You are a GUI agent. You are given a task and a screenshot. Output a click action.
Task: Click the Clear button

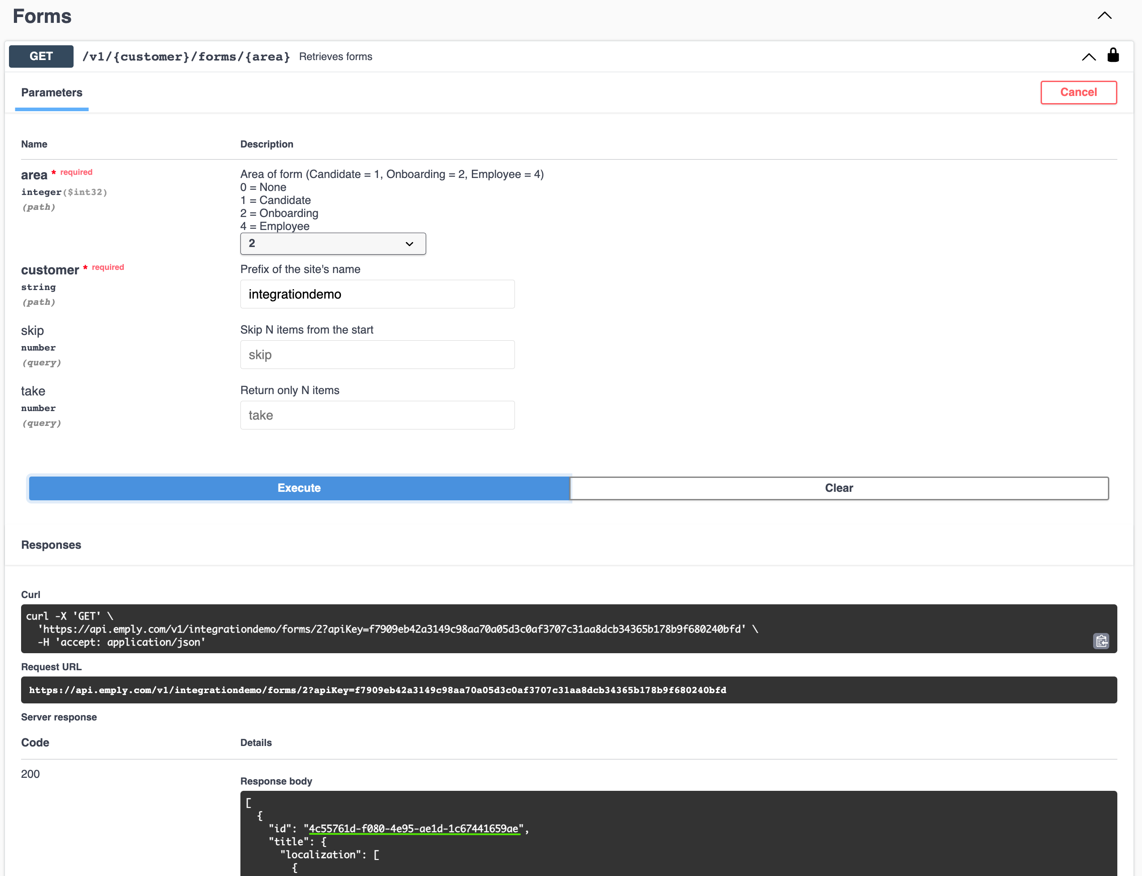point(838,488)
